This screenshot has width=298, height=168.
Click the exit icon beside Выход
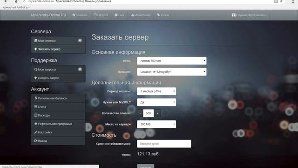coord(36,140)
